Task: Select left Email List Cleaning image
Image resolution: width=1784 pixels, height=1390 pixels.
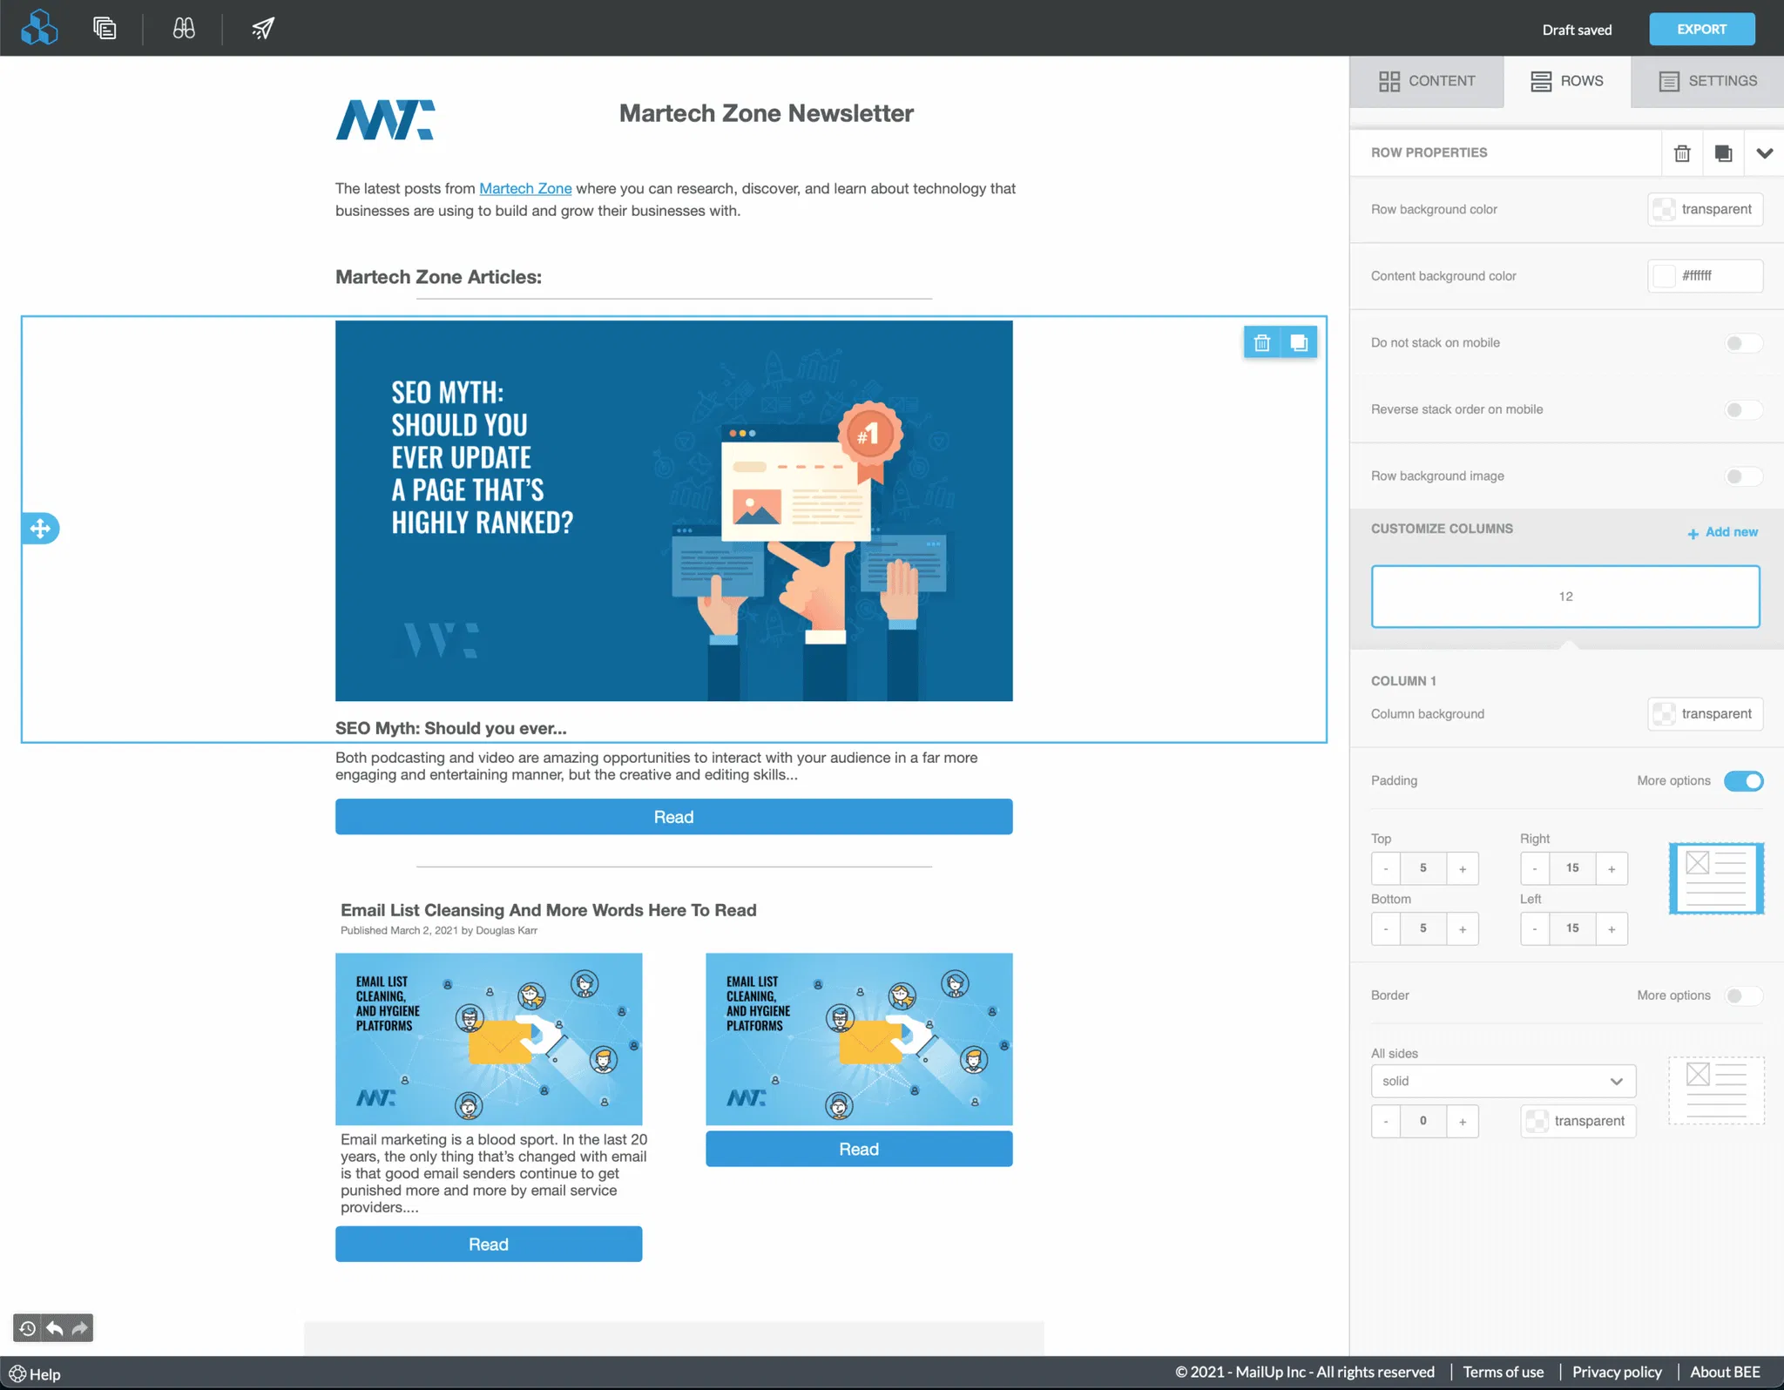Action: pos(489,1039)
